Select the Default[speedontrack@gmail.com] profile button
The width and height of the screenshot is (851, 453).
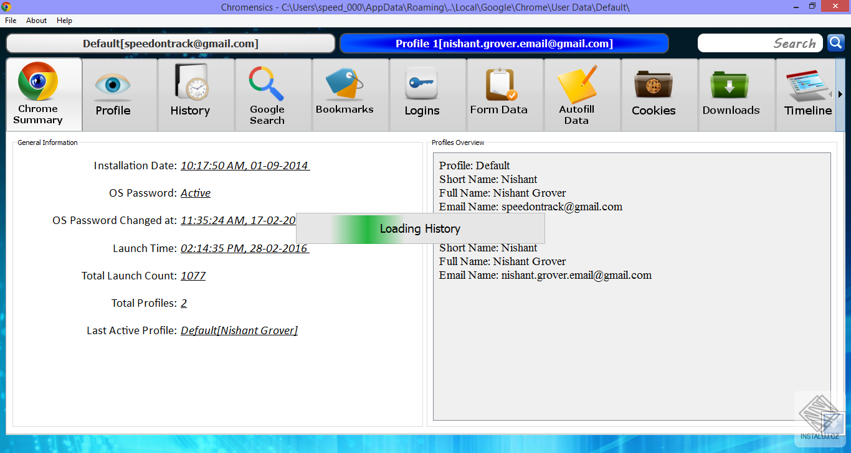pyautogui.click(x=171, y=44)
